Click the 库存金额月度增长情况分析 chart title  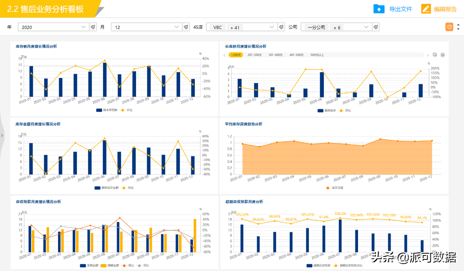tap(38, 124)
